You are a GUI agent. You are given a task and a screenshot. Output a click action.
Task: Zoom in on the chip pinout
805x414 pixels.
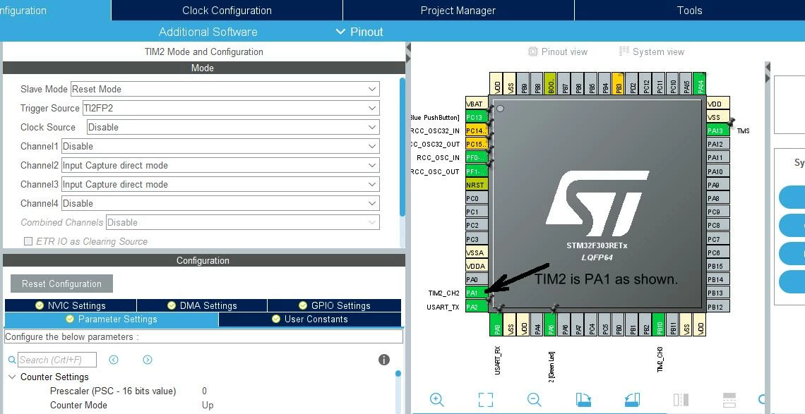pyautogui.click(x=437, y=400)
